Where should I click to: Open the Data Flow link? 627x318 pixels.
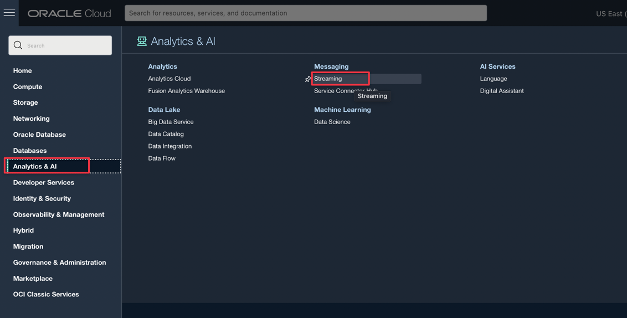pyautogui.click(x=162, y=158)
